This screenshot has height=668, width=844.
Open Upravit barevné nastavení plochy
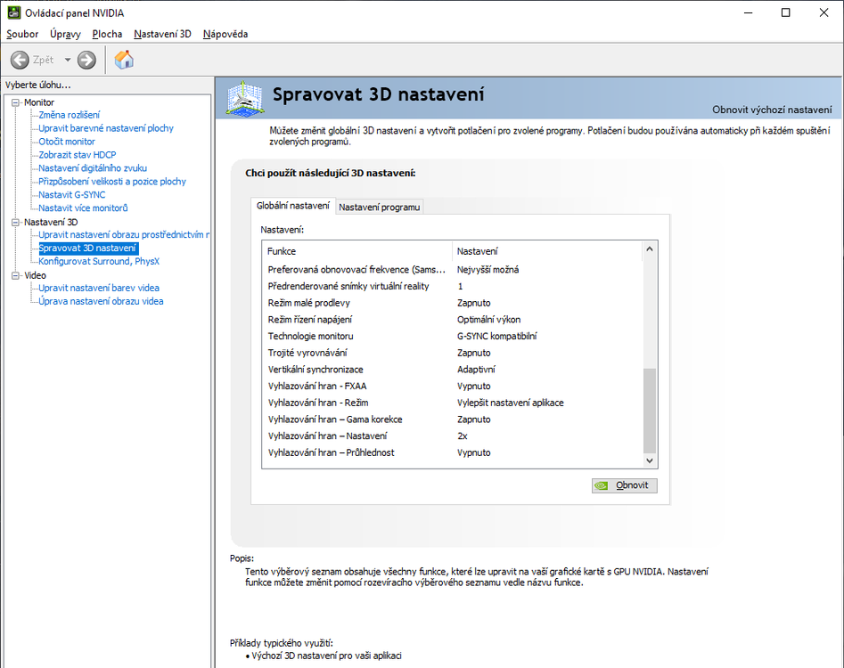point(106,128)
